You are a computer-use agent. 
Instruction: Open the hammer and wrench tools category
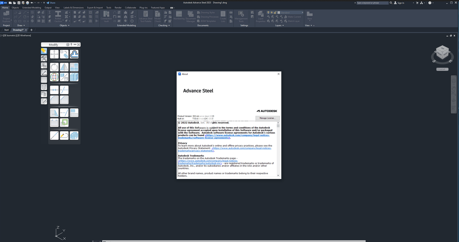tap(44, 58)
